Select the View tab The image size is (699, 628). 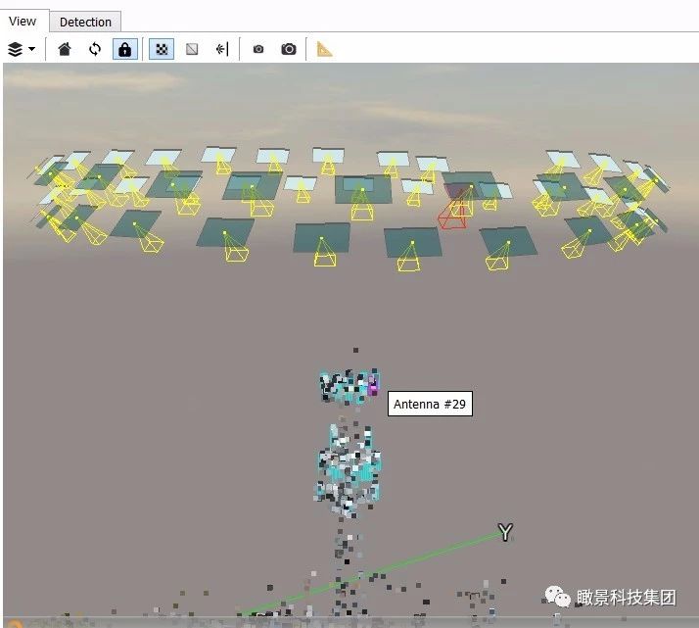pos(23,21)
